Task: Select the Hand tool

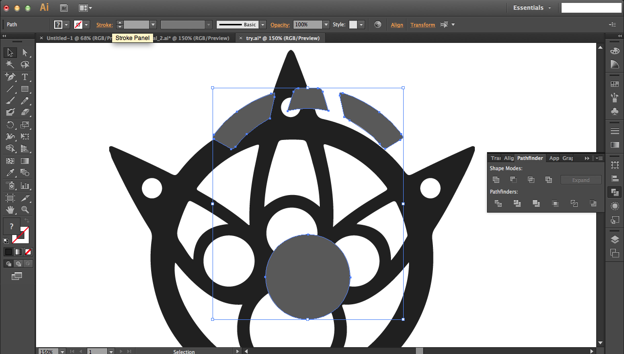Action: pos(10,210)
